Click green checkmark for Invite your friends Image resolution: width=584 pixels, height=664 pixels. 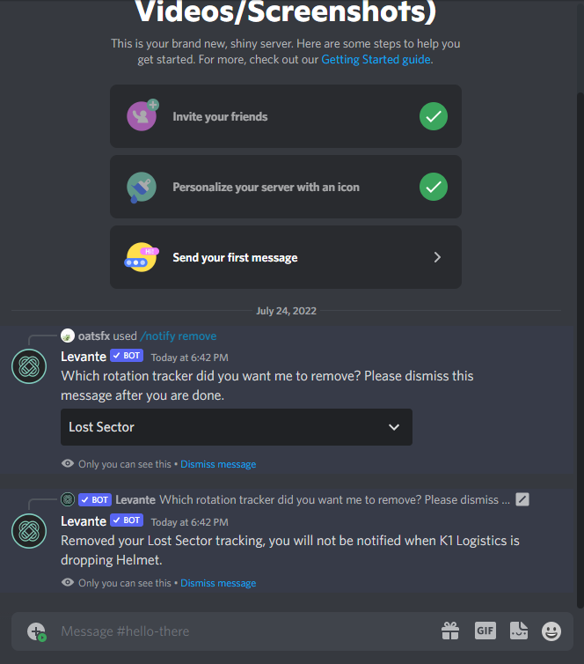click(x=434, y=116)
